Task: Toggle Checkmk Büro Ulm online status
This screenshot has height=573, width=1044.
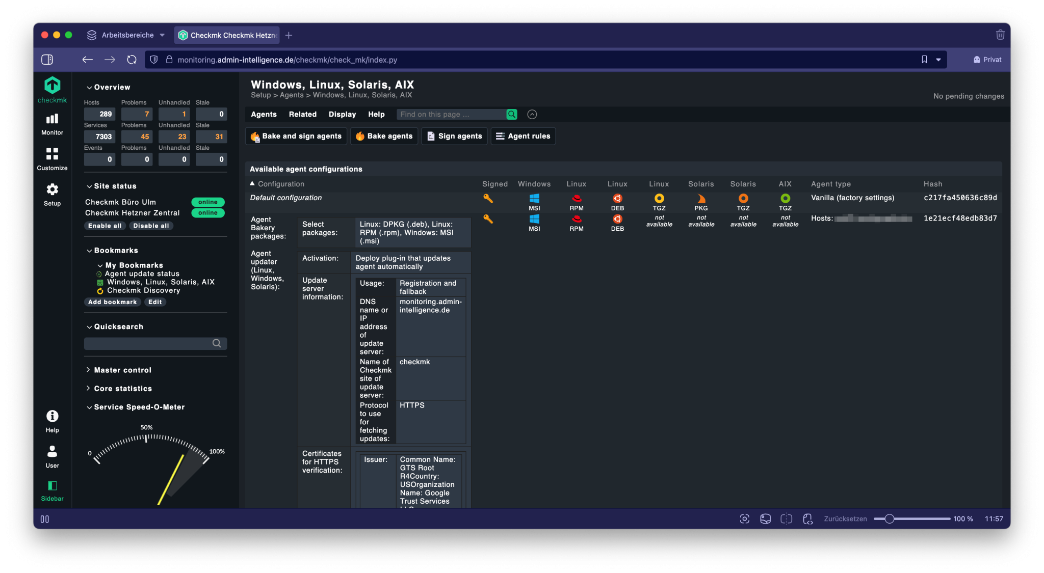Action: [208, 202]
